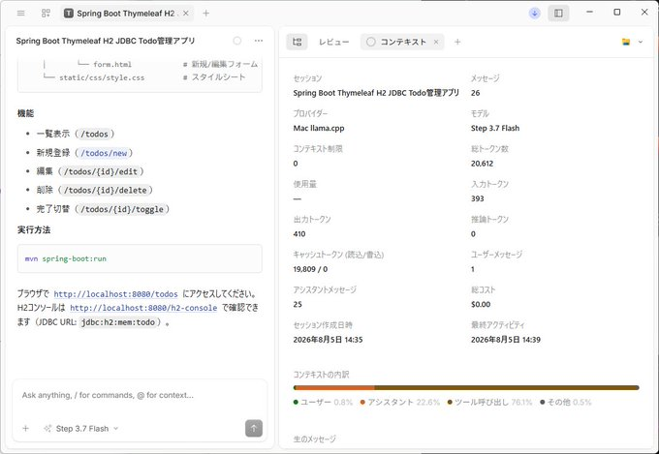The image size is (659, 454).
Task: Click the ユーザー green legend dot
Action: click(x=296, y=403)
